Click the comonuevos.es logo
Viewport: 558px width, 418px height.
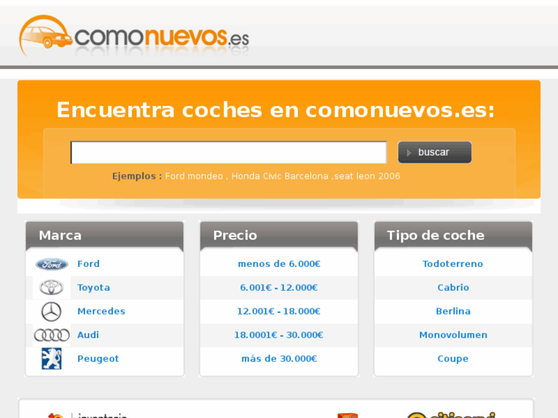[x=134, y=36]
